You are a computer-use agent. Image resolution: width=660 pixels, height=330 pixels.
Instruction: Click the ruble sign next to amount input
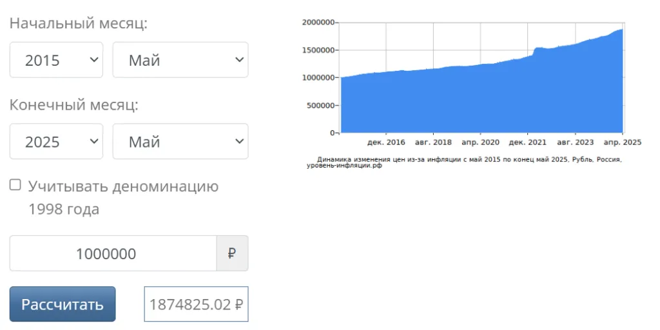[x=232, y=253]
